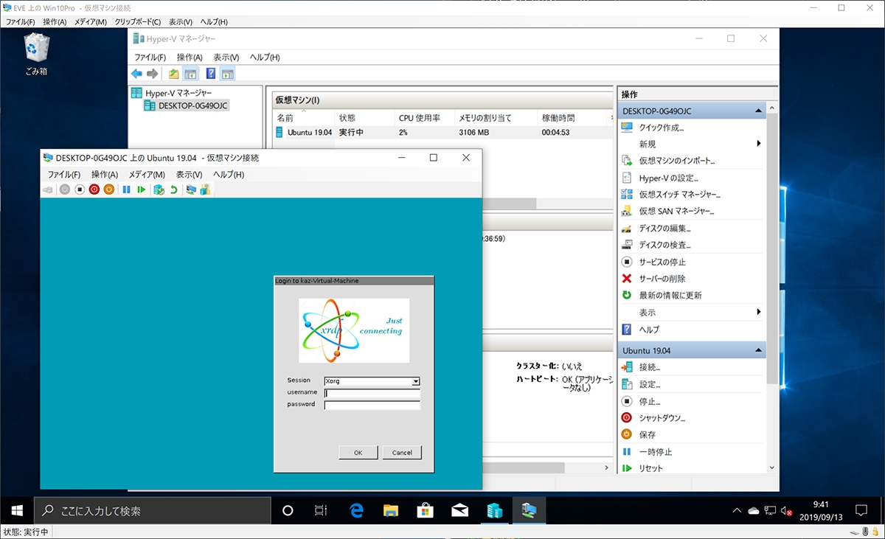
Task: Click the Cortana circle icon on taskbar
Action: pos(288,510)
